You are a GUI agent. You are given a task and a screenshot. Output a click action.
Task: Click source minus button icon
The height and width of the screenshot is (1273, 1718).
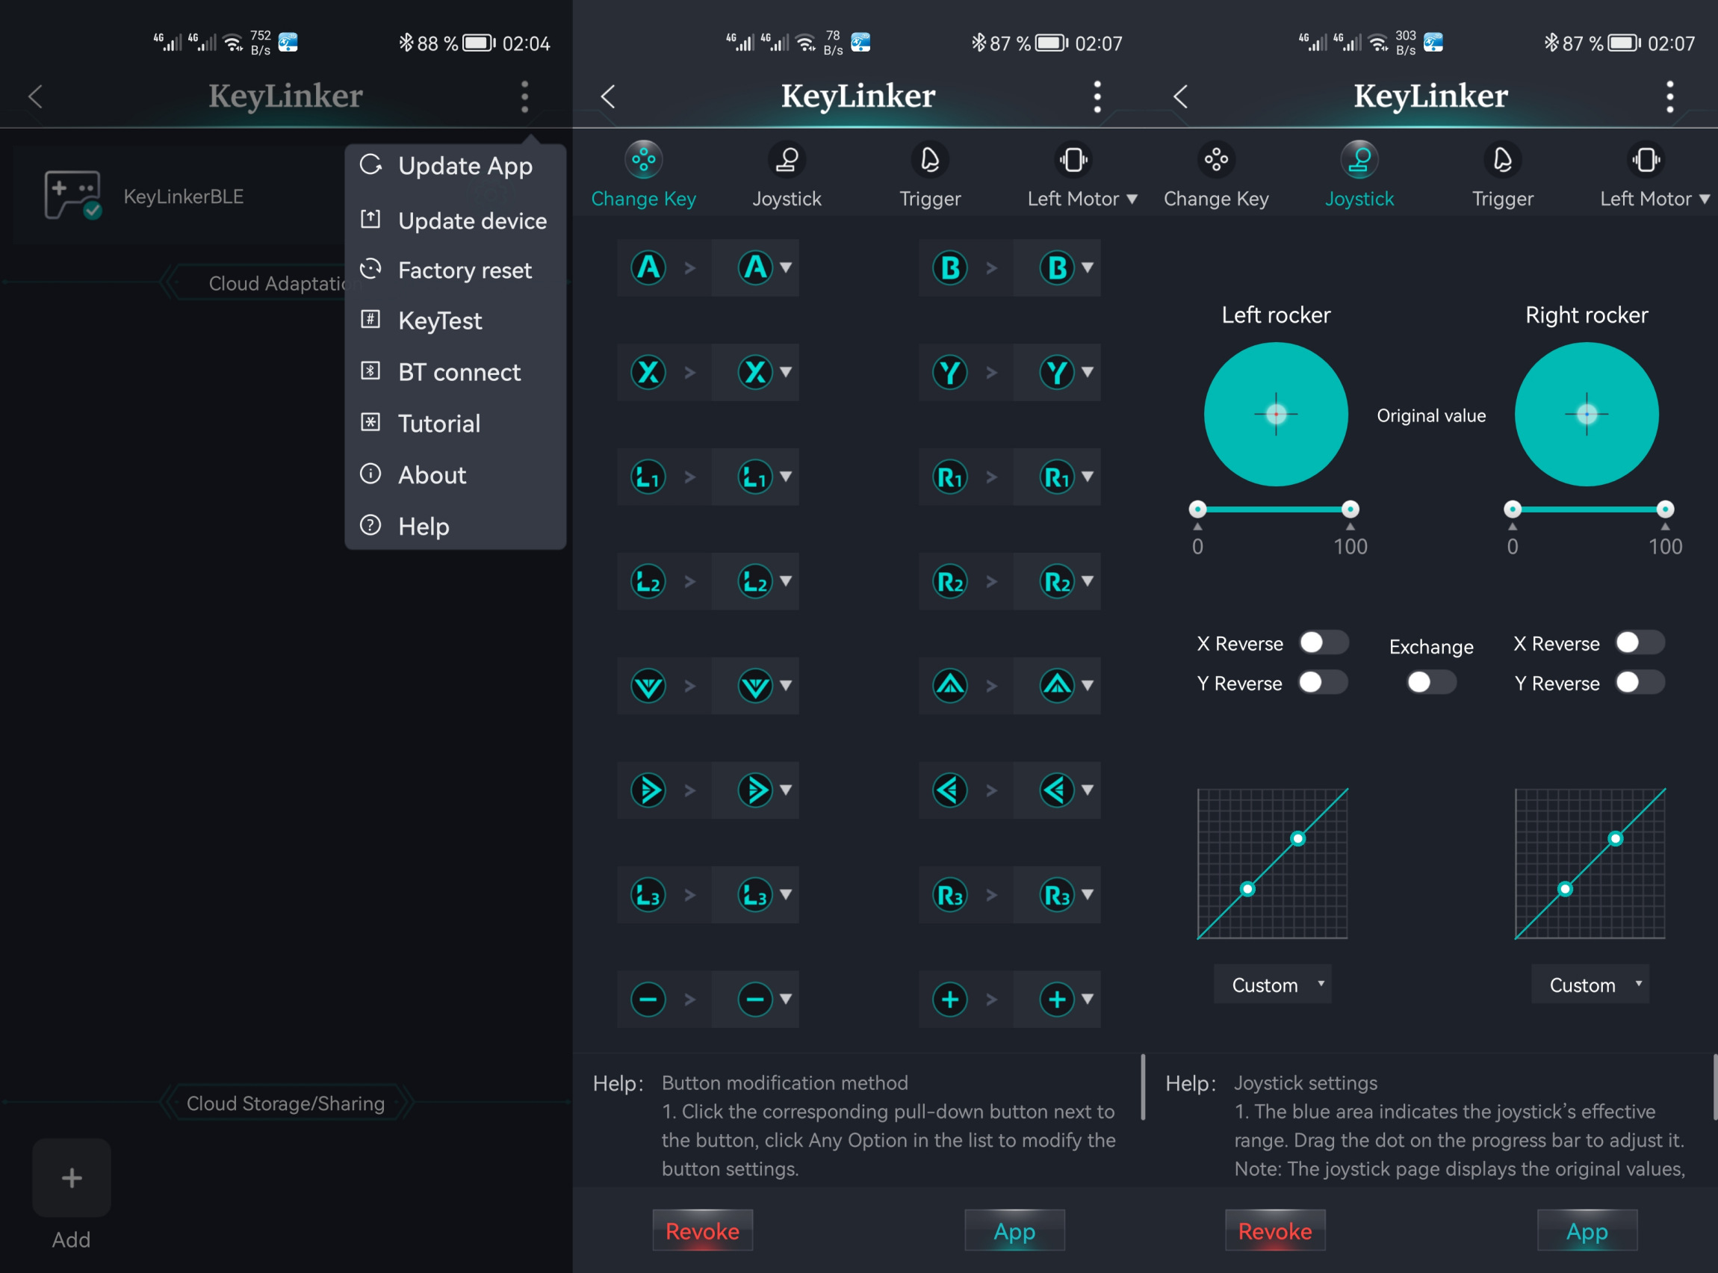(x=648, y=1000)
